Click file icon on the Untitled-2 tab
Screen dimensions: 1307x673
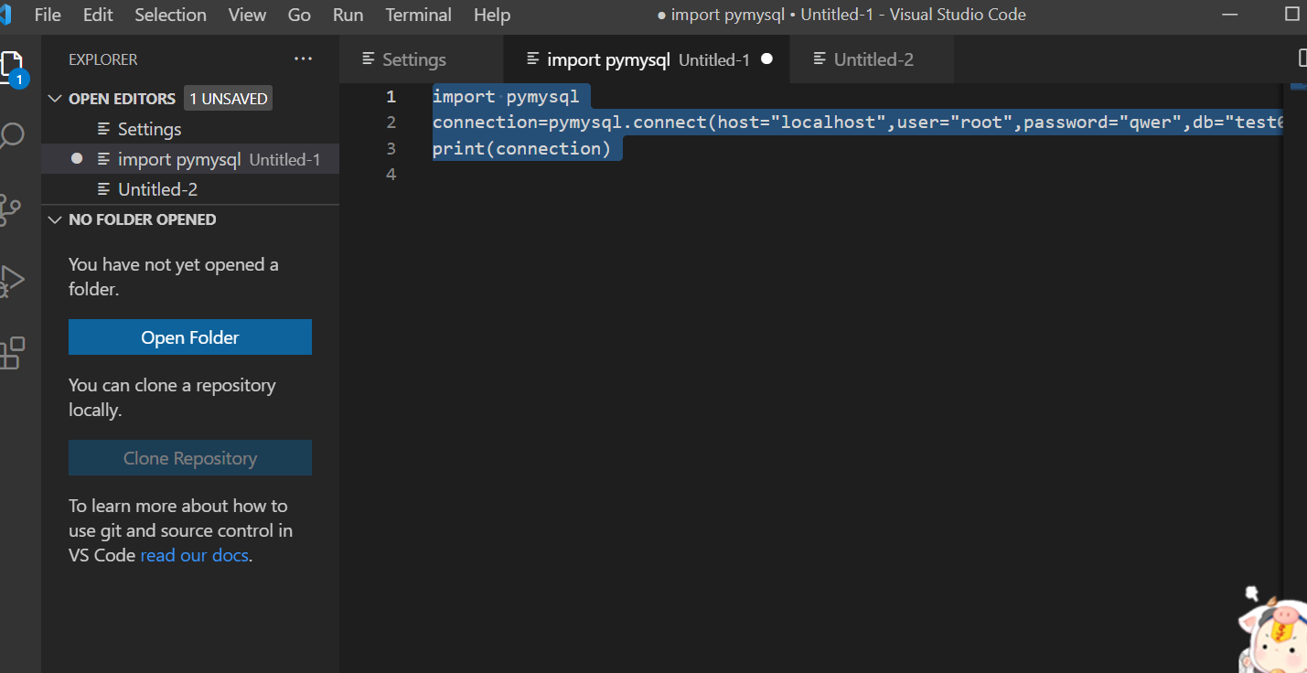(x=820, y=59)
